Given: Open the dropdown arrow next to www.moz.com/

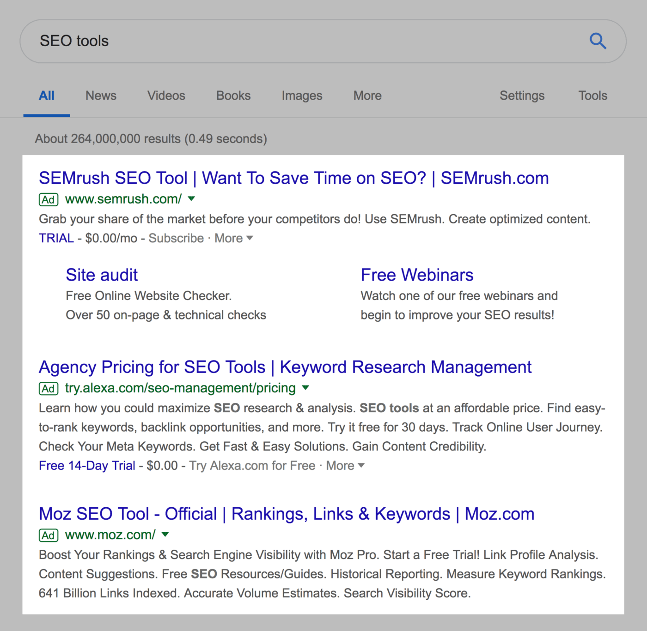Looking at the screenshot, I should pos(165,535).
